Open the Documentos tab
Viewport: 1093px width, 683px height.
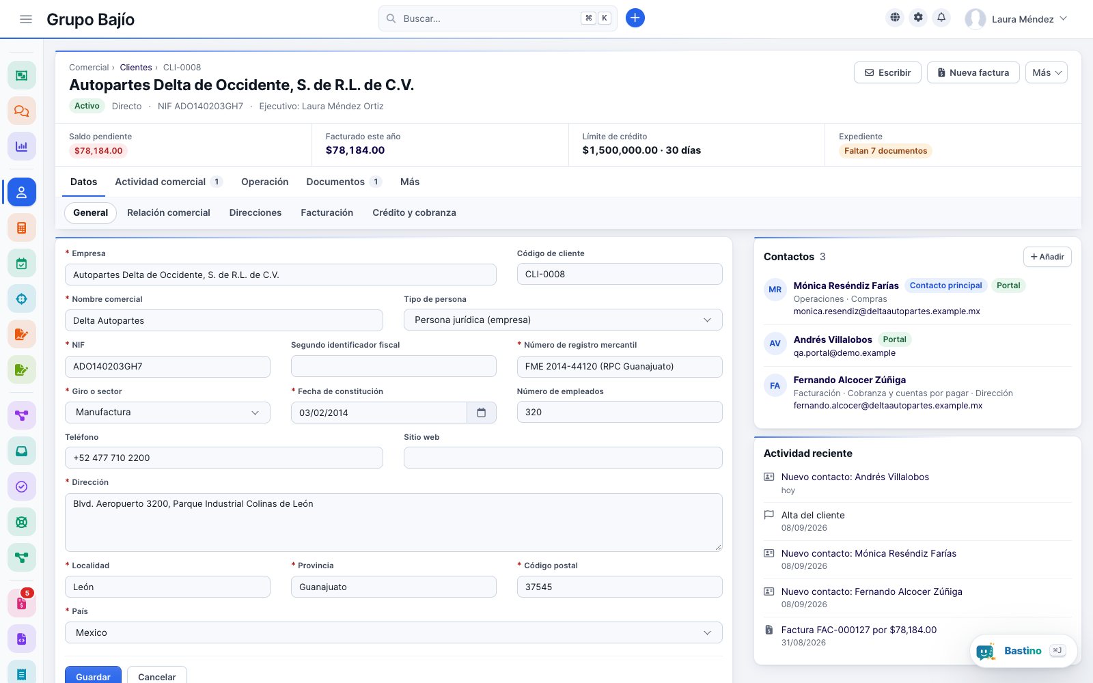tap(344, 182)
